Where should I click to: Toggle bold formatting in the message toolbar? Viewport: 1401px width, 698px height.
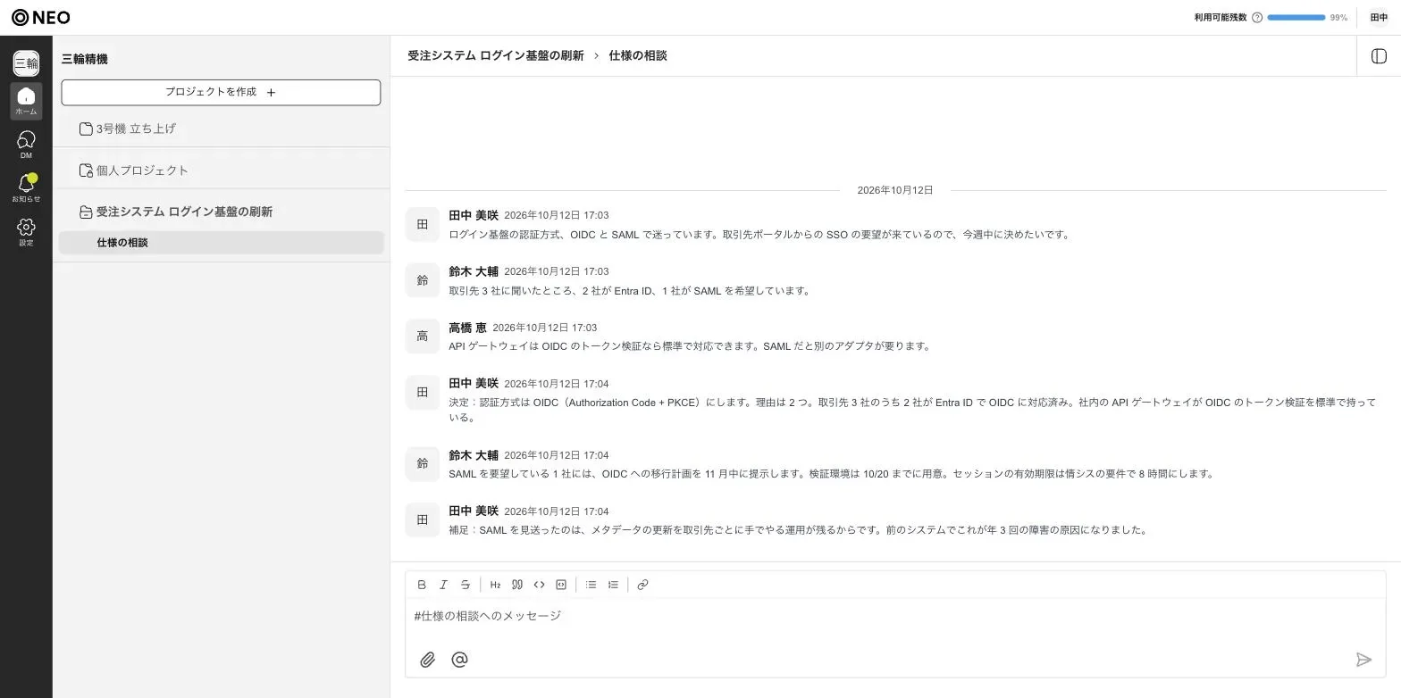(422, 585)
